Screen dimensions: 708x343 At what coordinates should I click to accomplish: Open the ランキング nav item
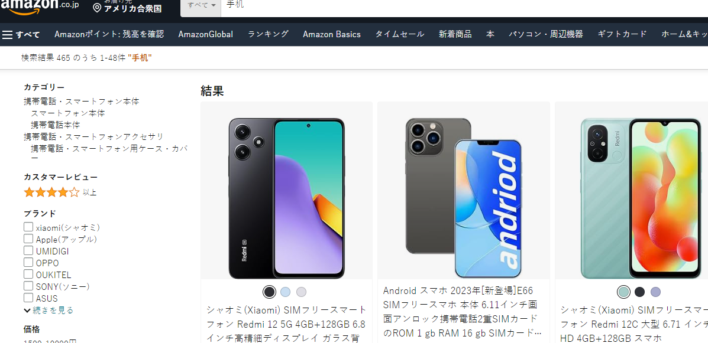click(268, 34)
